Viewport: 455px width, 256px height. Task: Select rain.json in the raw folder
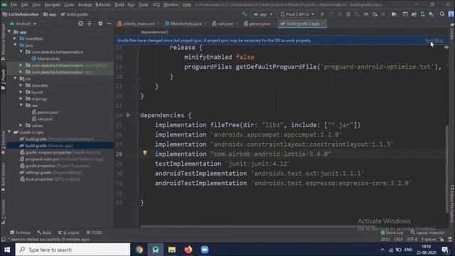[x=43, y=119]
